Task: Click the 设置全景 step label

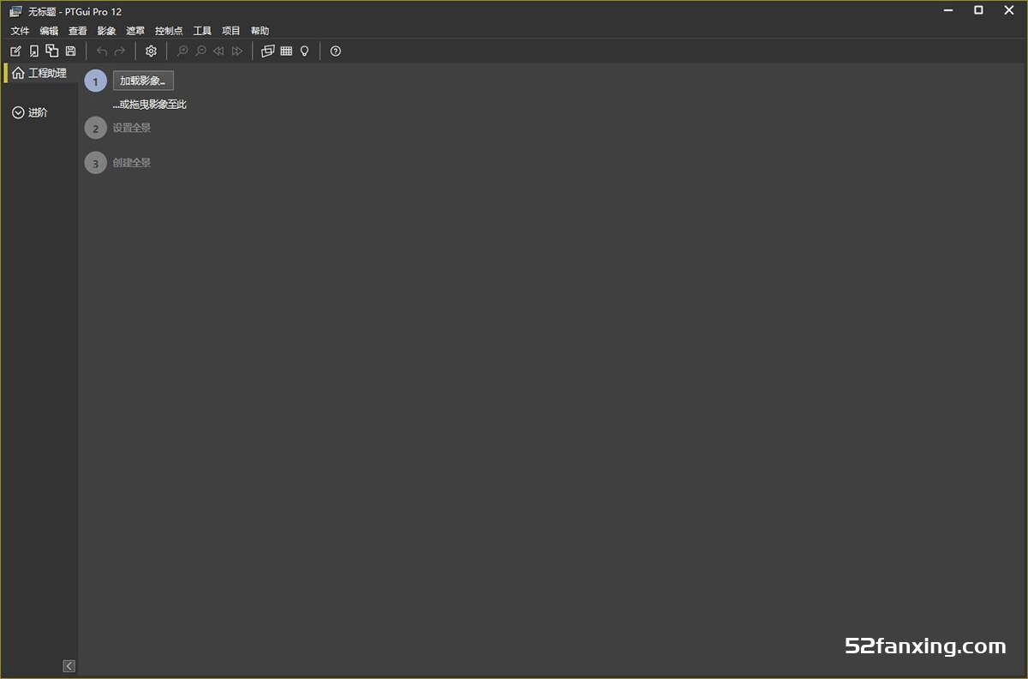Action: pos(132,128)
